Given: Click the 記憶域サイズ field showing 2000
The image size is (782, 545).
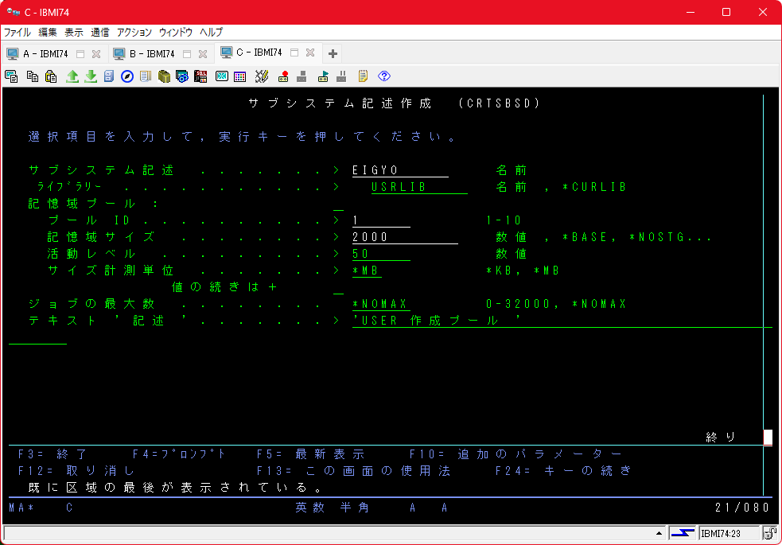Looking at the screenshot, I should point(404,237).
